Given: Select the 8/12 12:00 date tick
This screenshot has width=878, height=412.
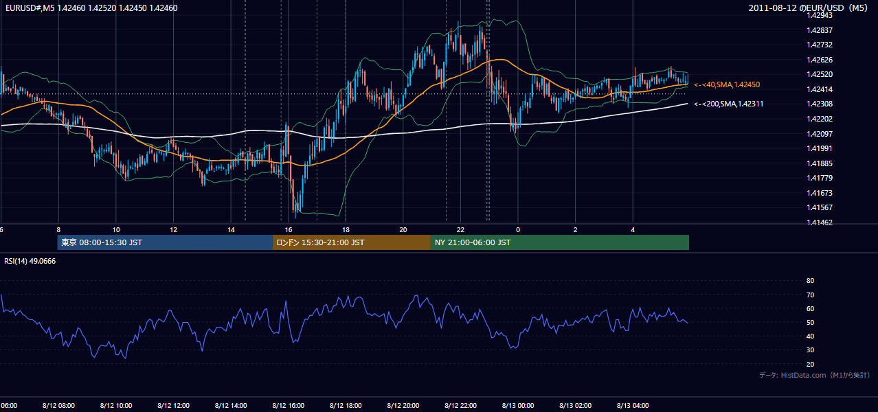Looking at the screenshot, I should coord(174,406).
